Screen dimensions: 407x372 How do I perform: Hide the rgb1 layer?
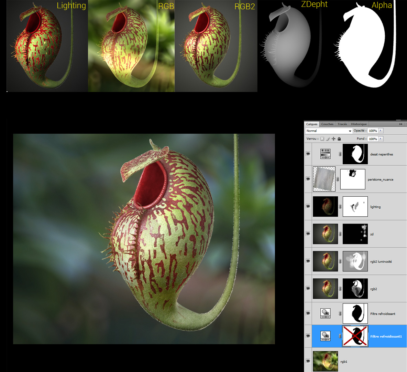point(308,361)
